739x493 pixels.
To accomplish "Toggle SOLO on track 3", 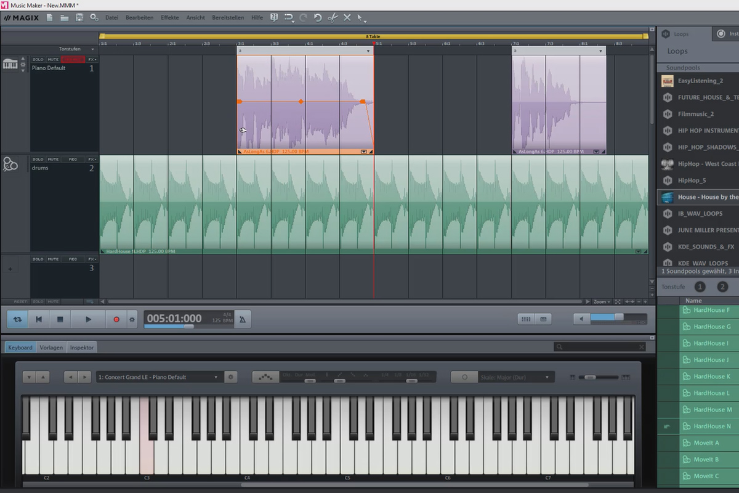I will pyautogui.click(x=38, y=259).
